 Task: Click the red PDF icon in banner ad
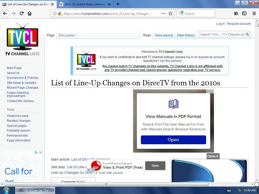(x=96, y=166)
